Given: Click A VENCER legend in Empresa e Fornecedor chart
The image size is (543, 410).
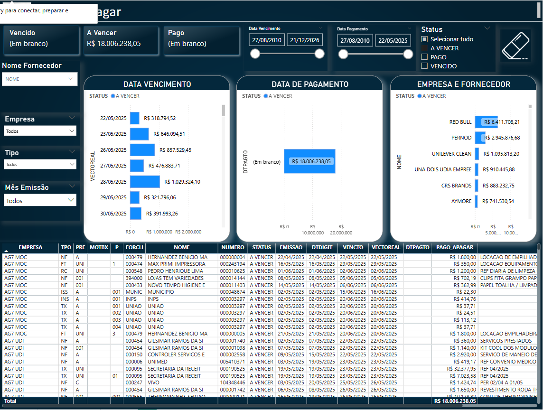Looking at the screenshot, I should (x=431, y=96).
